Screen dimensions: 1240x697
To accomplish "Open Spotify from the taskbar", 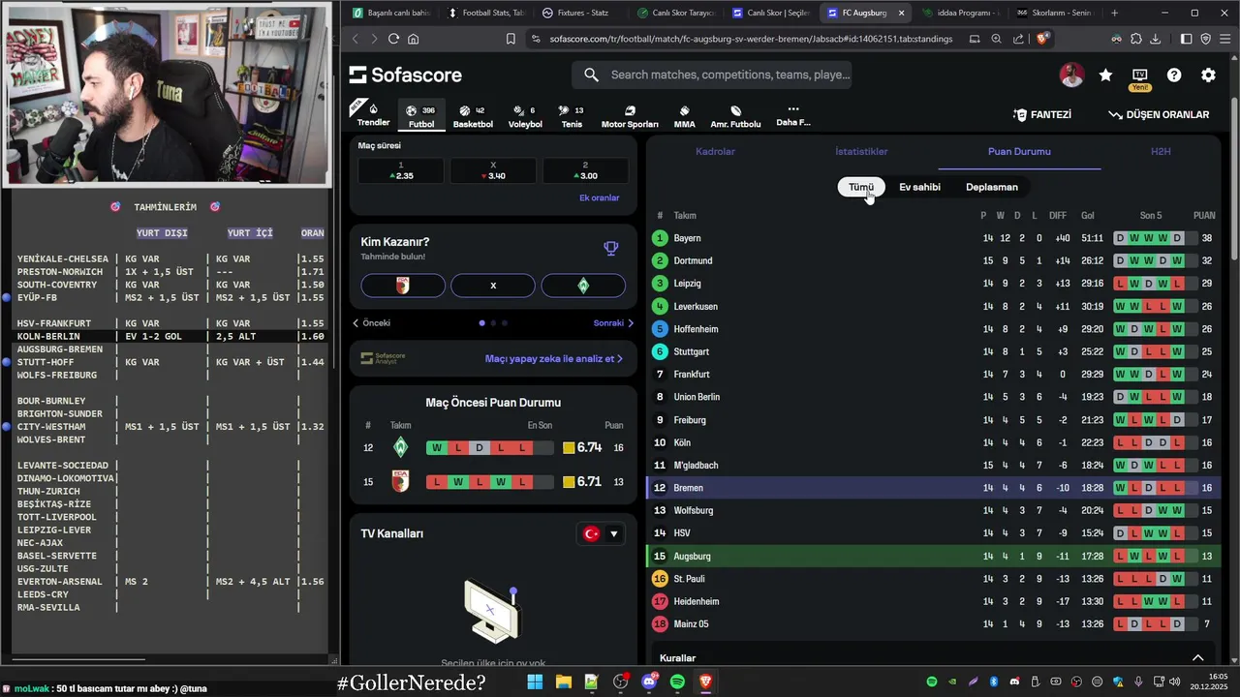I will (x=677, y=682).
